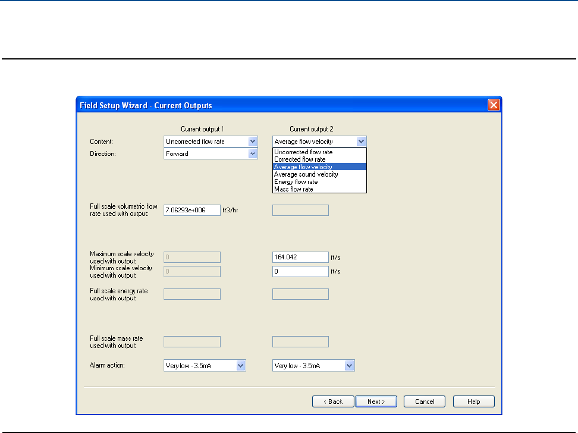Screen dimensions: 578x433
Task: Choose Average sound velocity option
Action: click(306, 174)
